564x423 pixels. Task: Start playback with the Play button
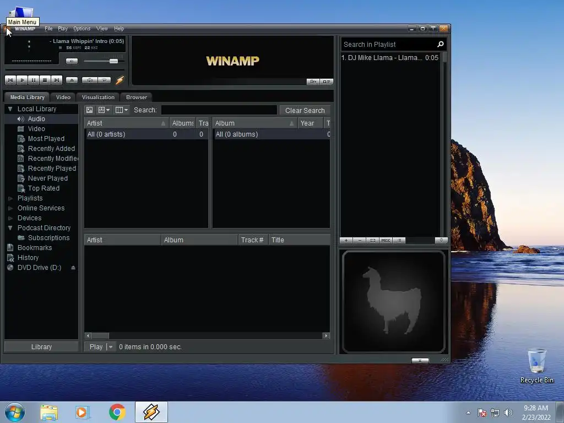[x=21, y=80]
